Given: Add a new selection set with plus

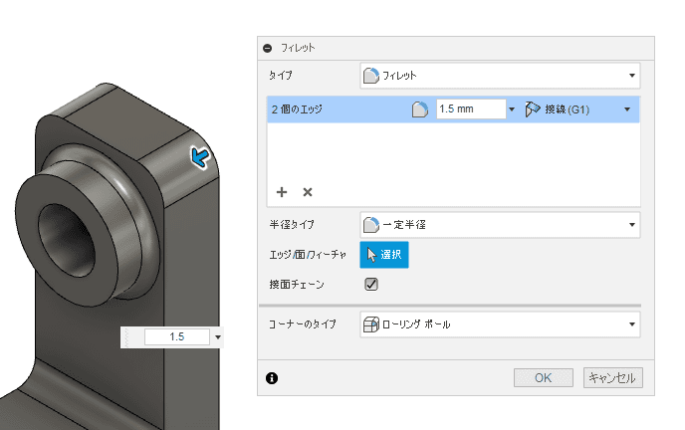Looking at the screenshot, I should tap(282, 192).
